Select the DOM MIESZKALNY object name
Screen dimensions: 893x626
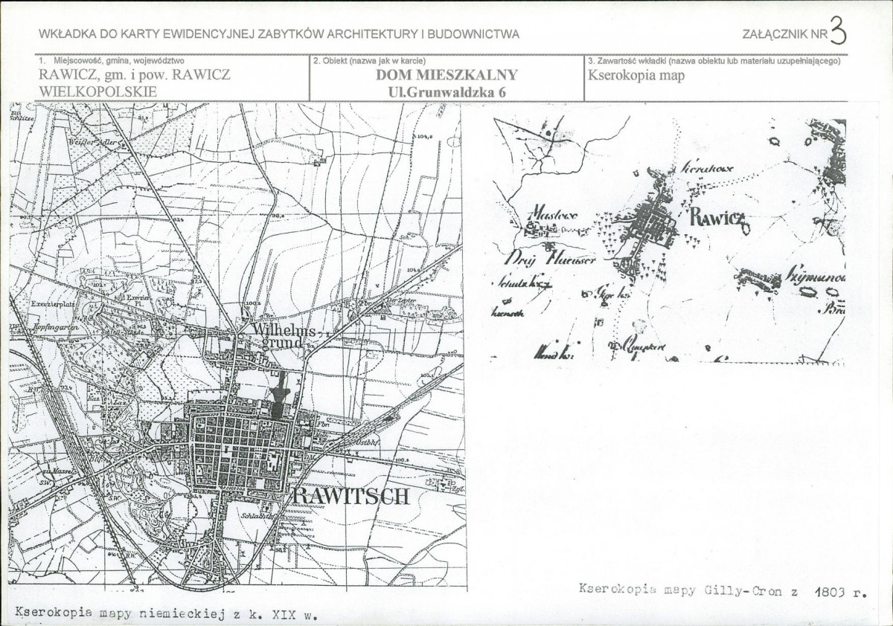point(446,75)
